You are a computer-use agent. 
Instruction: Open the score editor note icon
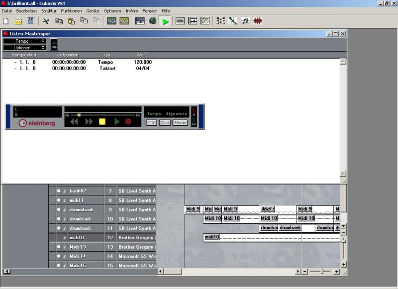click(x=245, y=21)
